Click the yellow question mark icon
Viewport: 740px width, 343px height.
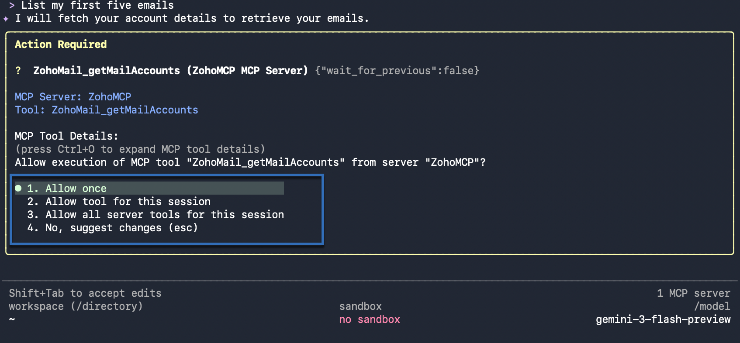coord(18,71)
